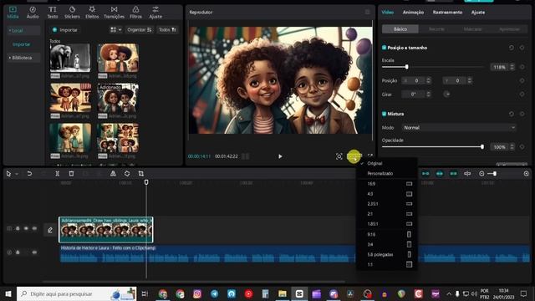Toggle the middle teal linkage button
Screen dimensions: 535x301
click(x=440, y=173)
